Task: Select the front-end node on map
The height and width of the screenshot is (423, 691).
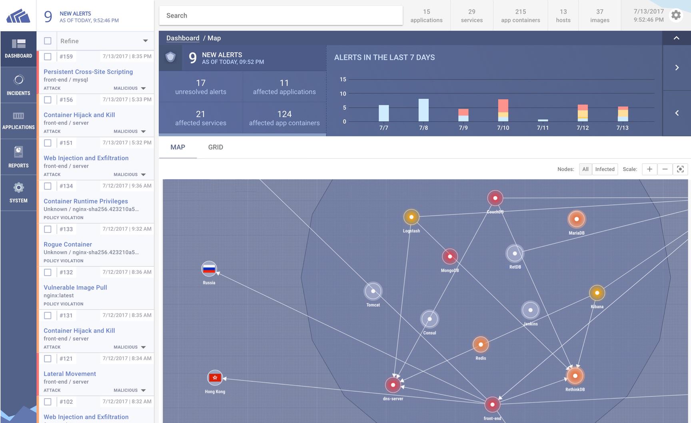Action: coord(492,405)
